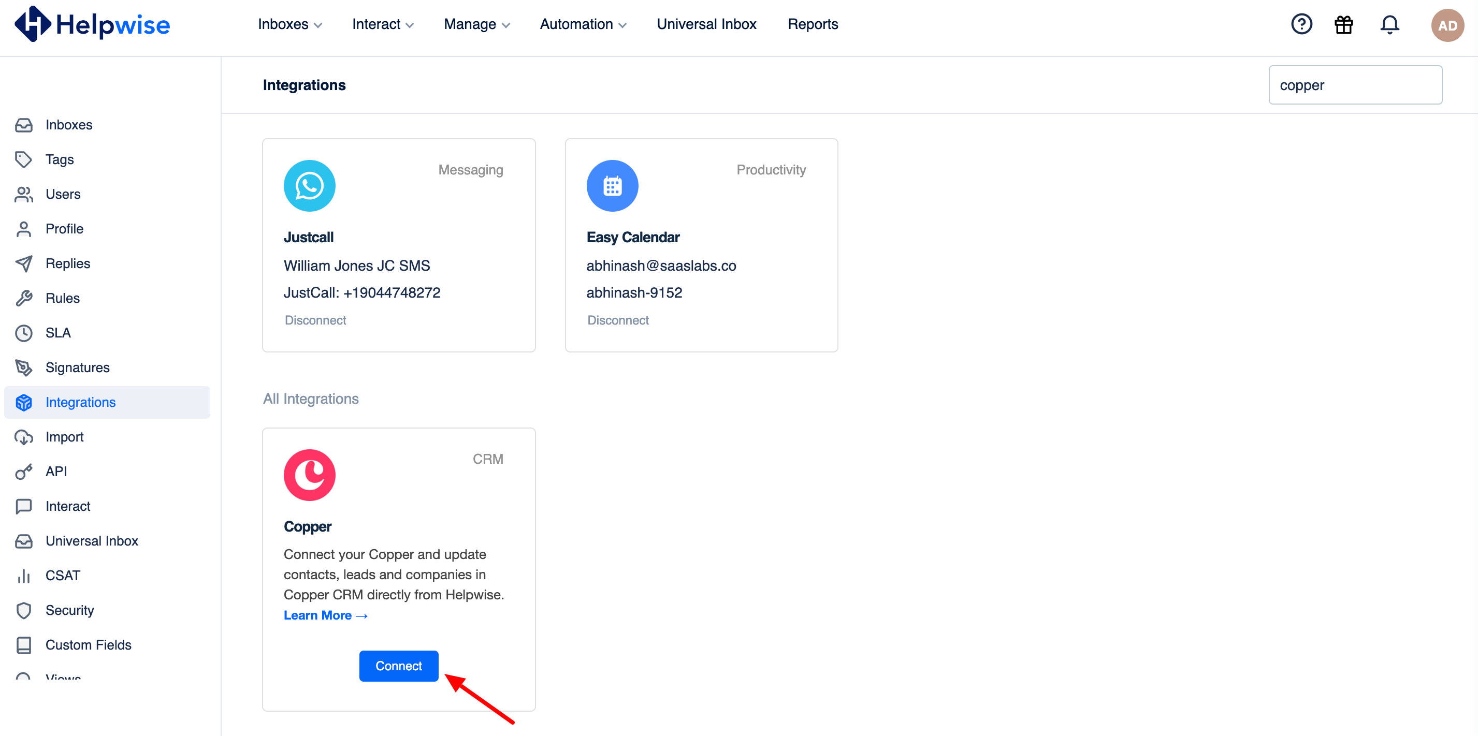Screen dimensions: 1478x736
Task: Click the Replies paper plane icon
Action: tap(23, 263)
